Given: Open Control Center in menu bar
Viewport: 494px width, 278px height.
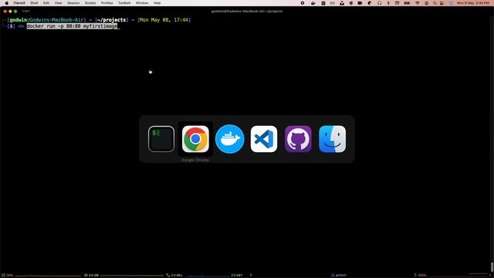Looking at the screenshot, I should point(442,3).
